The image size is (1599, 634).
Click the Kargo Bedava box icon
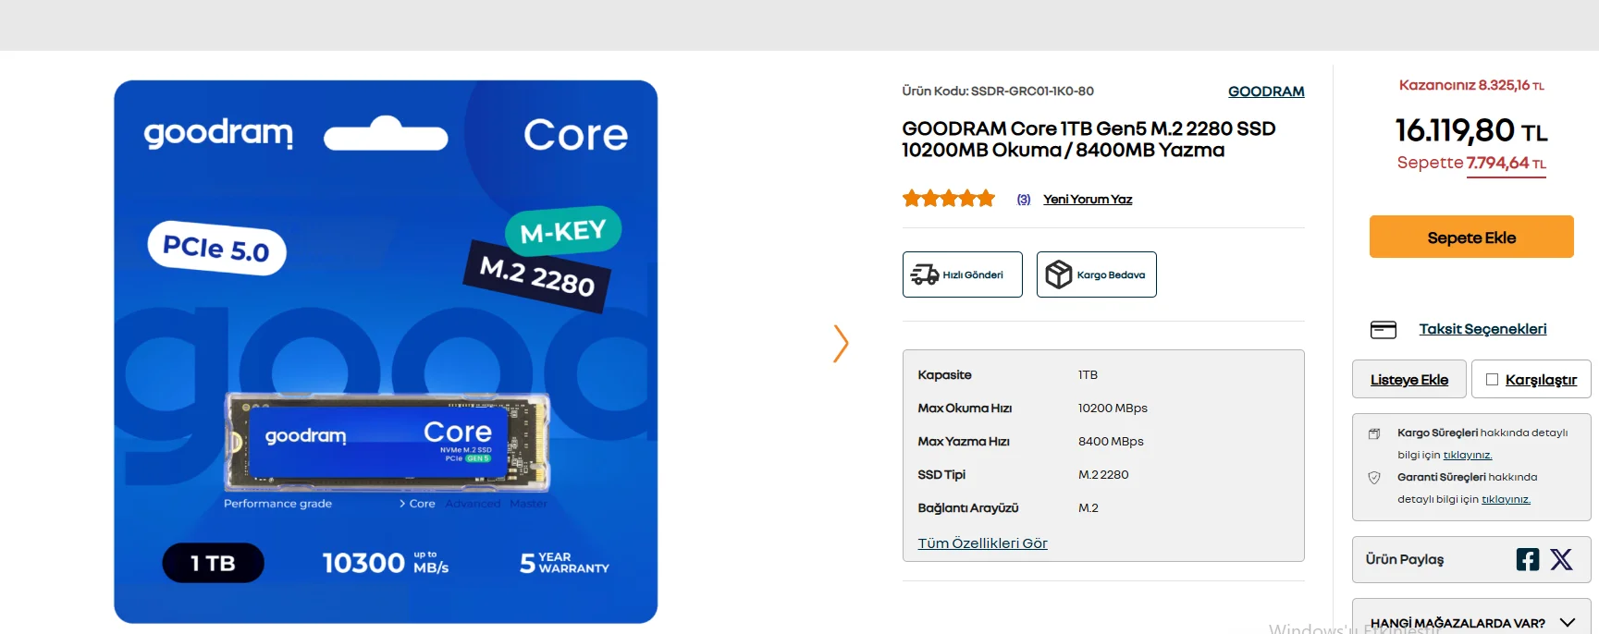click(1058, 274)
